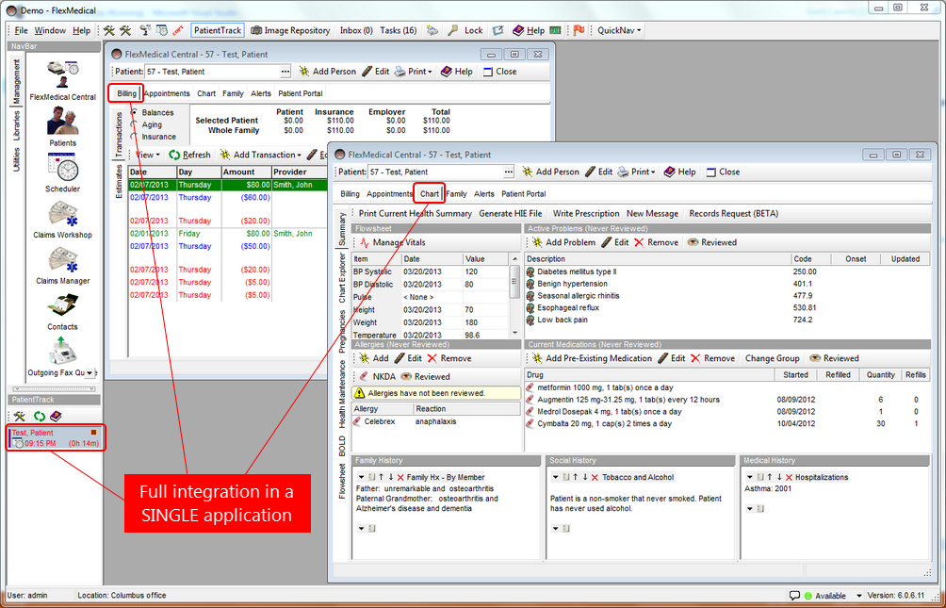Click Write Prescription
Viewport: 946px width, 608px height.
586,214
